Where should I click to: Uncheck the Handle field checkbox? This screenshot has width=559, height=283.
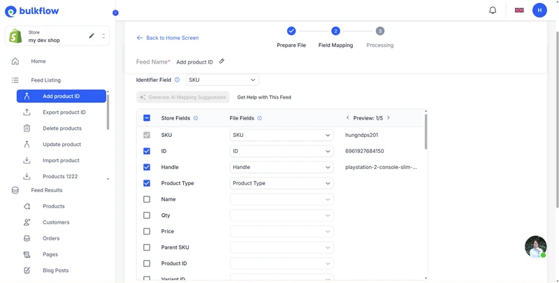[x=147, y=167]
